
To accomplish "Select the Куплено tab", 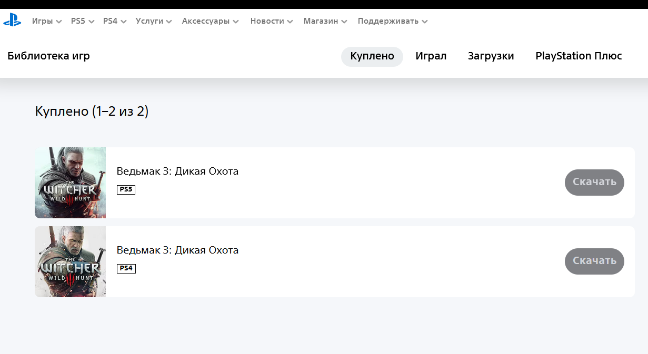I will coord(372,56).
